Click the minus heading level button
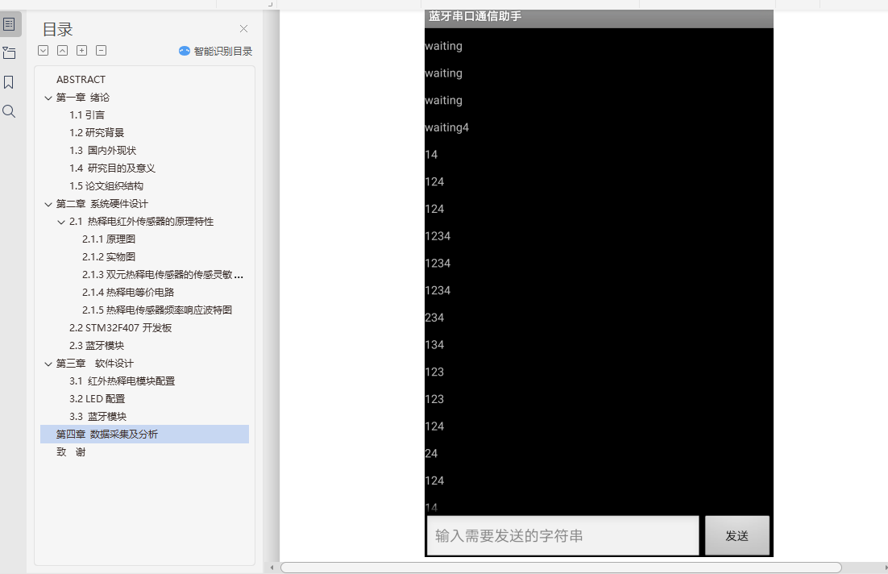888x574 pixels. [x=101, y=51]
